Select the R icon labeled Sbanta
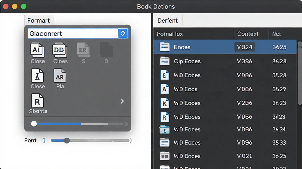This screenshot has width=302, height=169. (37, 101)
